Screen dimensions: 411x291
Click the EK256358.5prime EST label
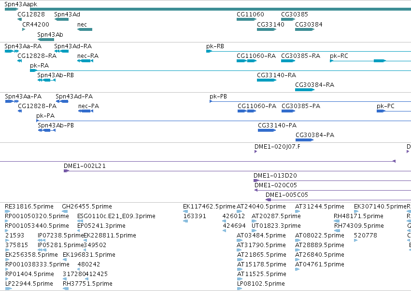[x=31, y=255]
